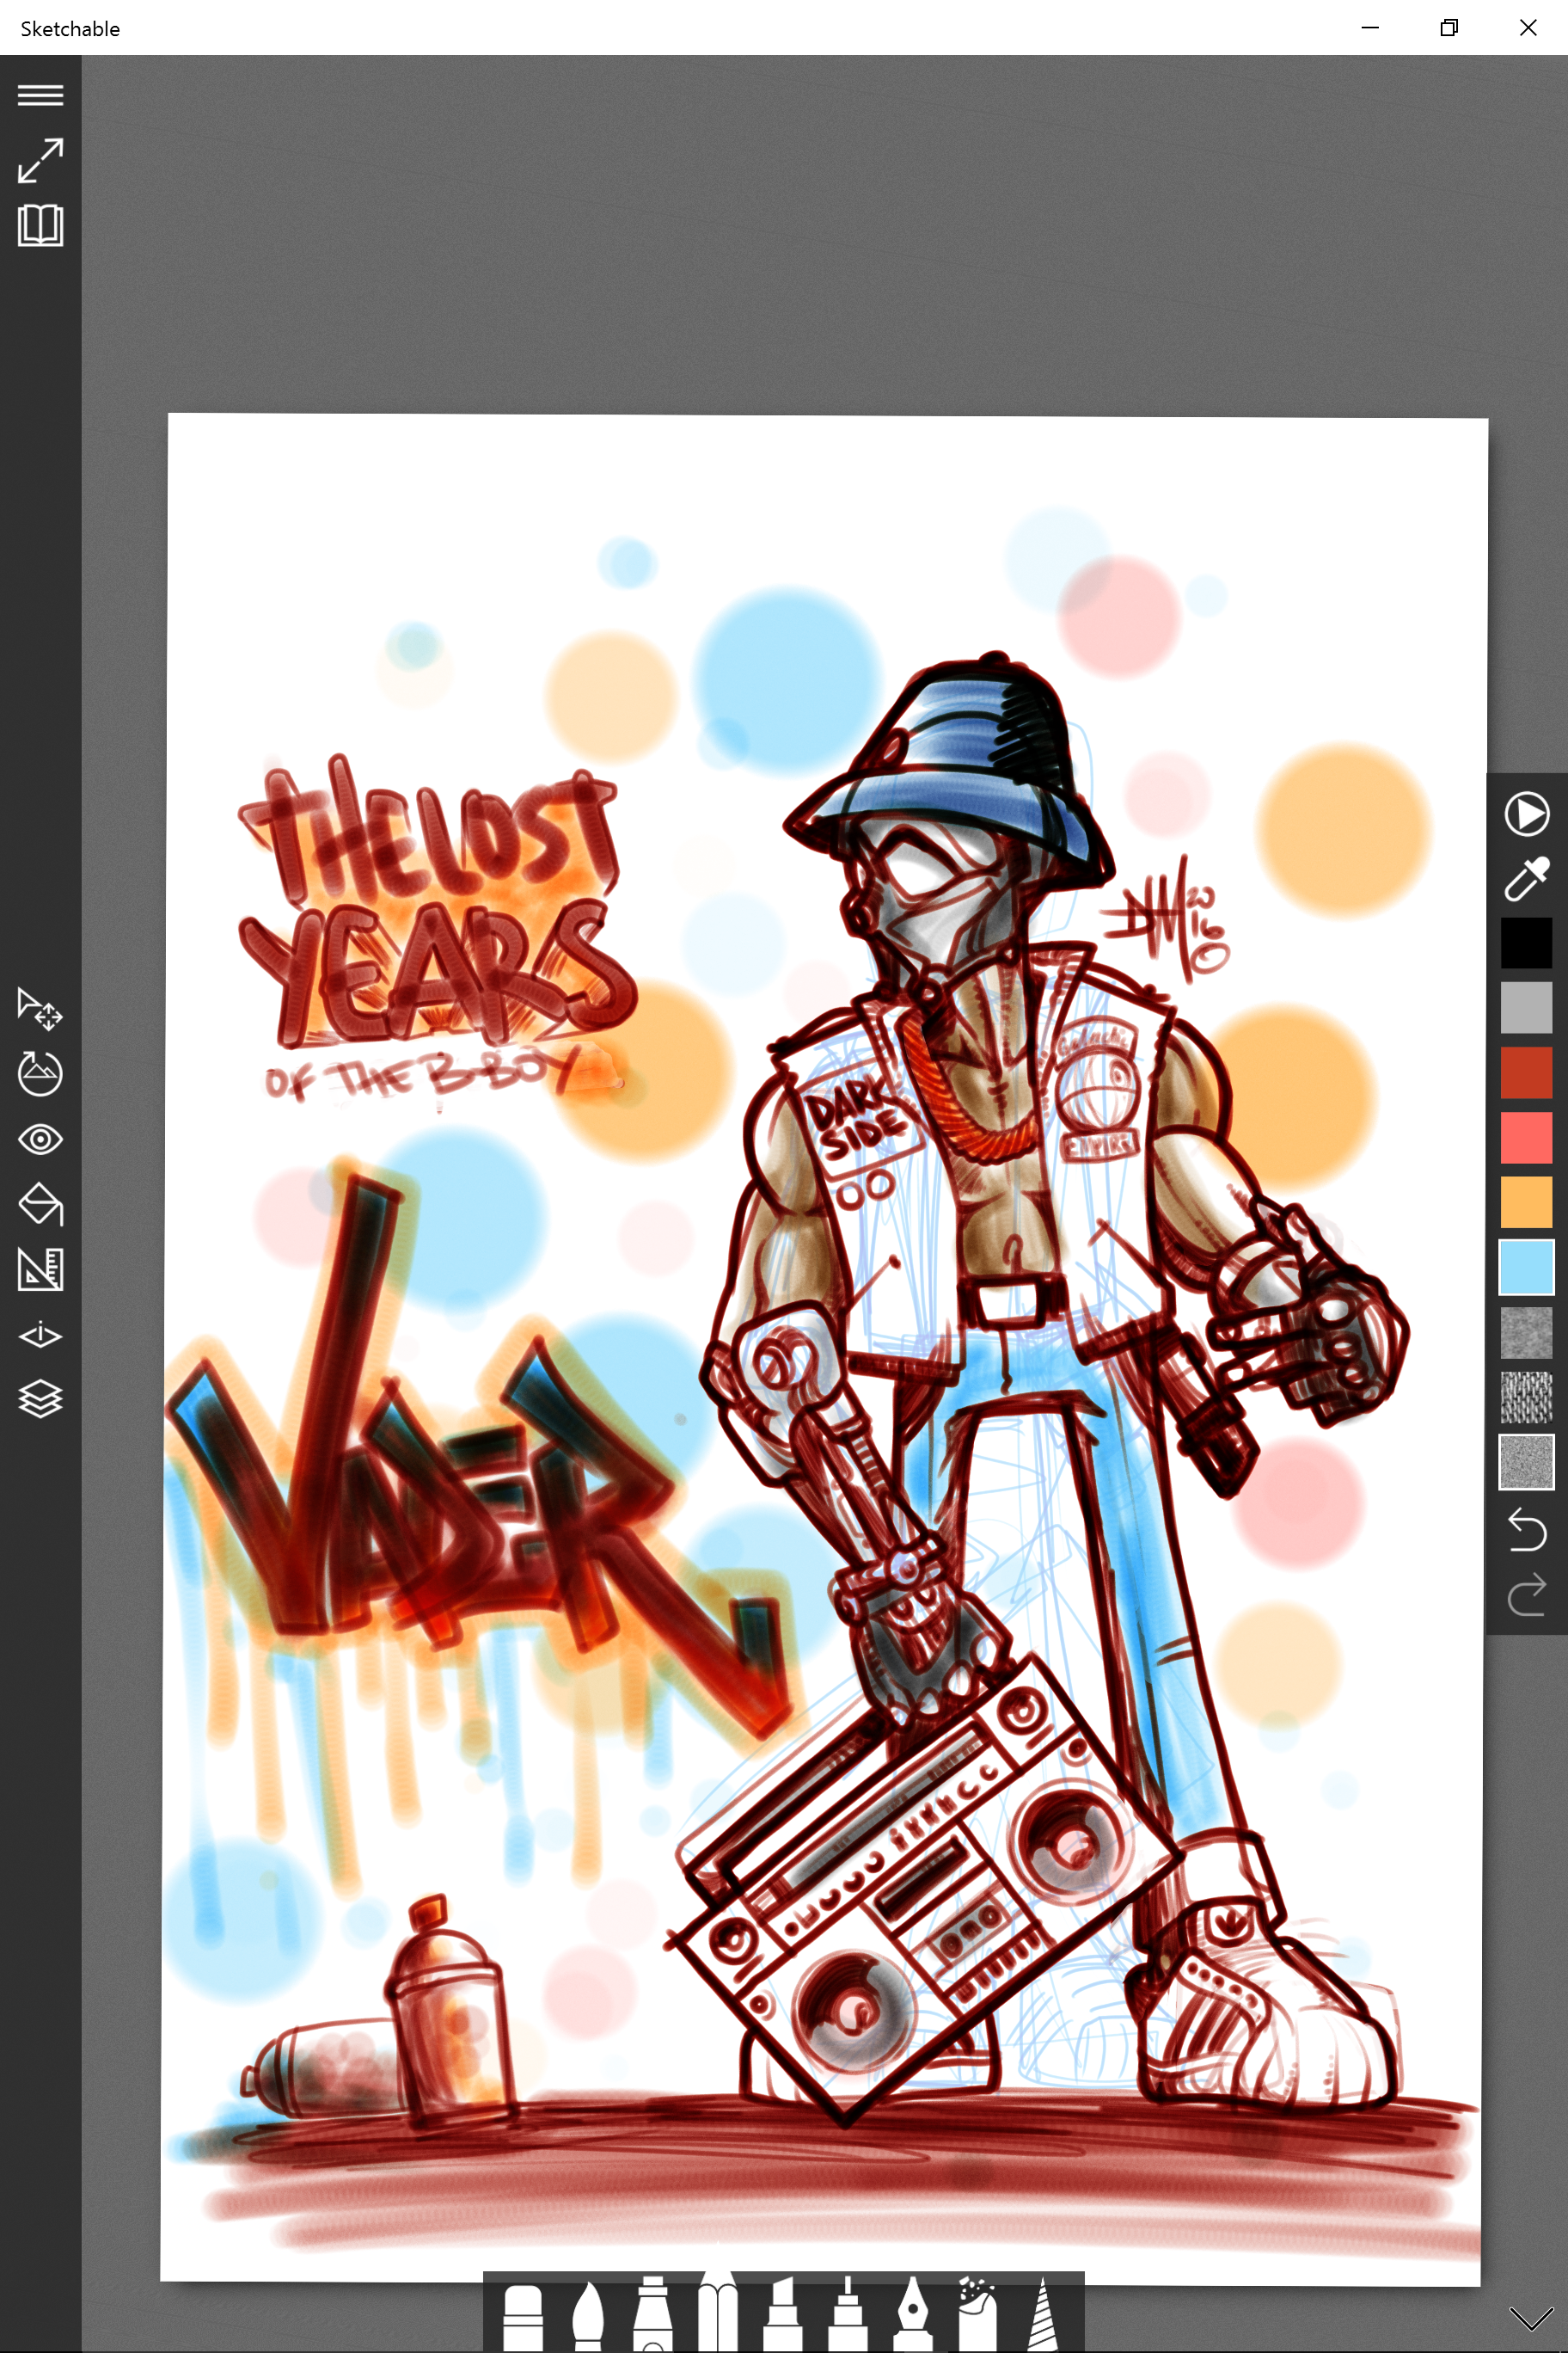This screenshot has width=1568, height=2353.
Task: Play the drawing replay button
Action: click(x=1526, y=814)
